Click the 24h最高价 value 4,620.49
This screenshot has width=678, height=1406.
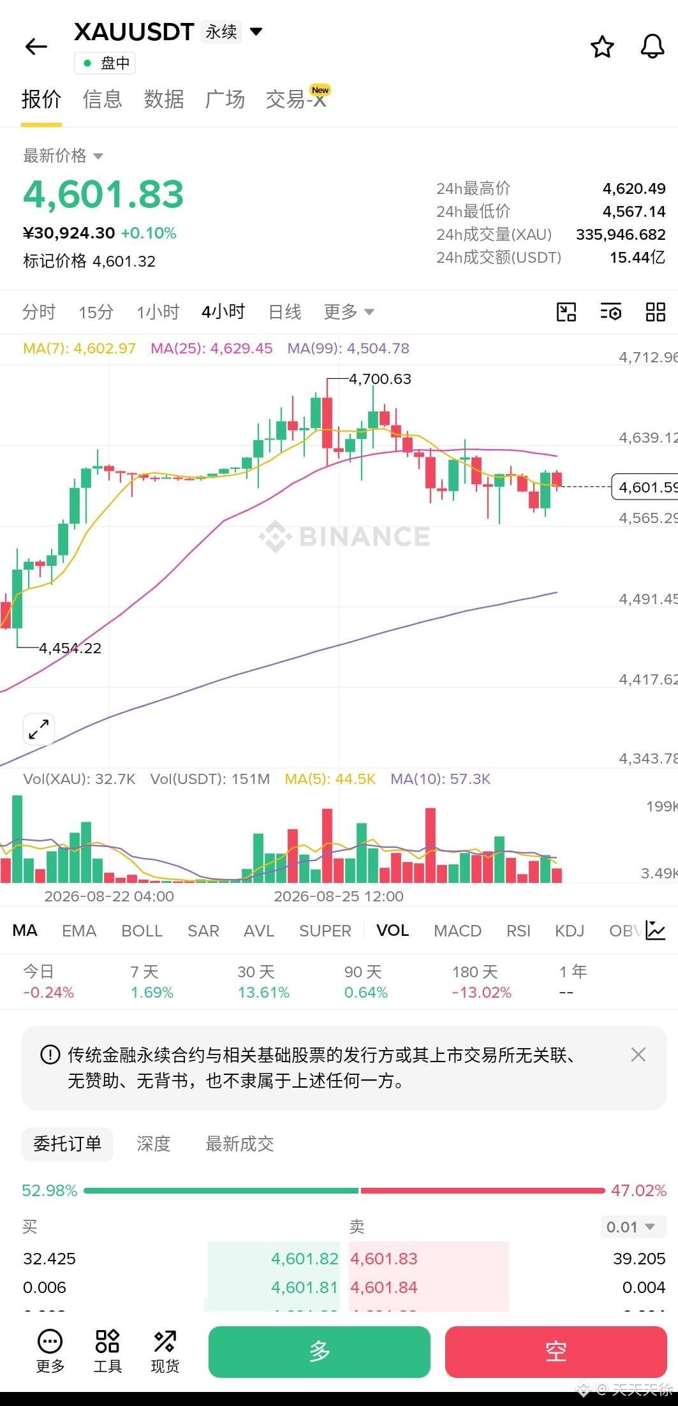(x=634, y=188)
